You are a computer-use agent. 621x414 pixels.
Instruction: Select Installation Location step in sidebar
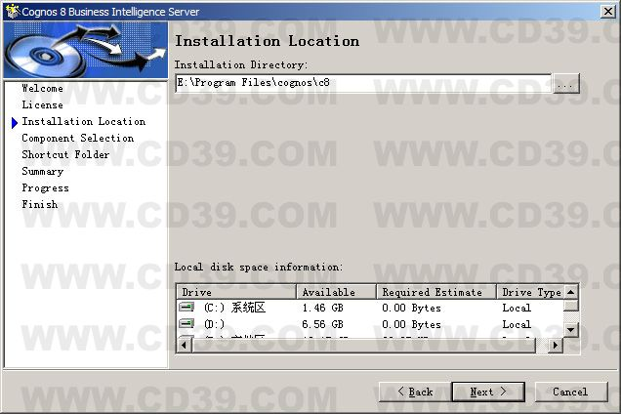(x=84, y=122)
